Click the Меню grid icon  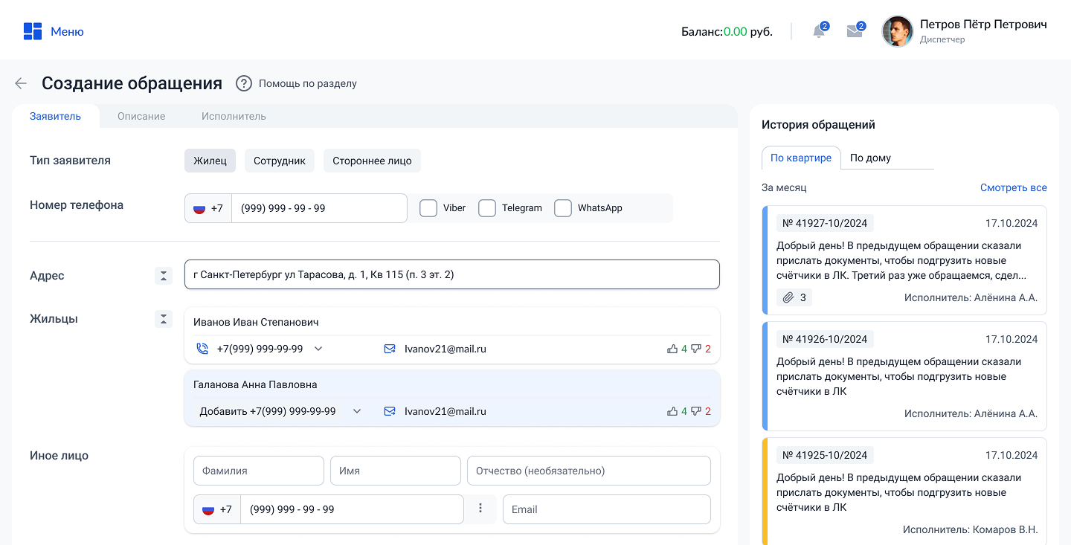point(33,31)
